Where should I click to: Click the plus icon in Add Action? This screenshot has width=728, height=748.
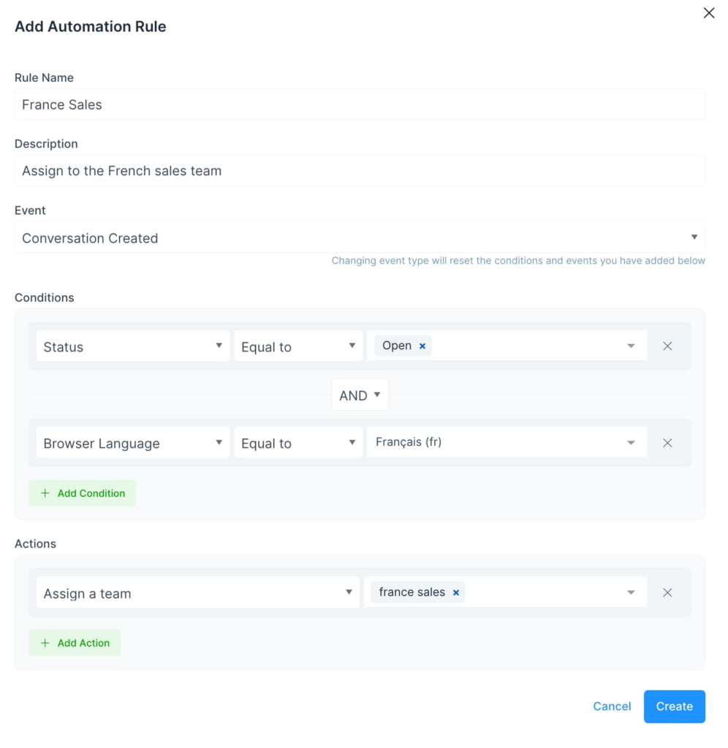(x=45, y=643)
